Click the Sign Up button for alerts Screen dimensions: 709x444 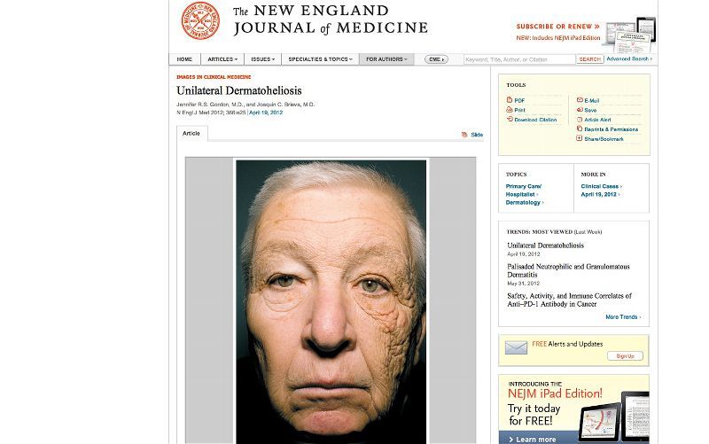[x=625, y=356]
